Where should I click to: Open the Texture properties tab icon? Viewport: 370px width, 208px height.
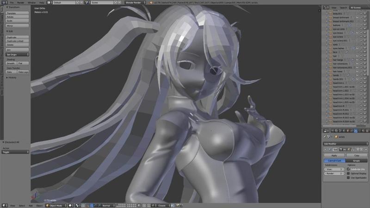point(367,131)
